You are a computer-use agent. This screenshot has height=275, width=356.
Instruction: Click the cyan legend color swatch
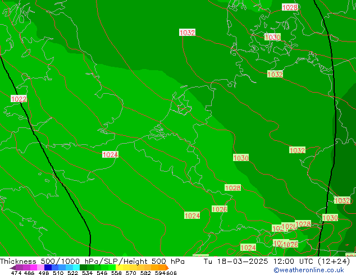point(76,267)
